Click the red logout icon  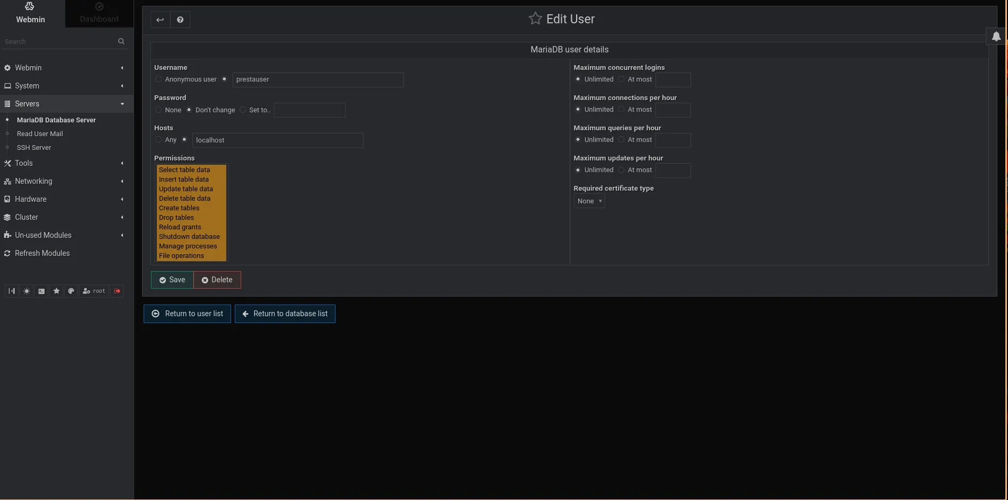117,291
